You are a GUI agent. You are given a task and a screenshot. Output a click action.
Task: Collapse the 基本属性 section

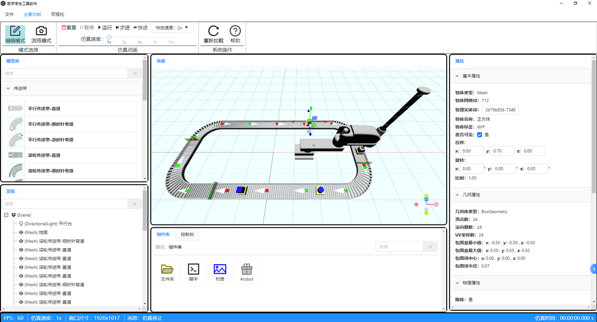[x=457, y=76]
